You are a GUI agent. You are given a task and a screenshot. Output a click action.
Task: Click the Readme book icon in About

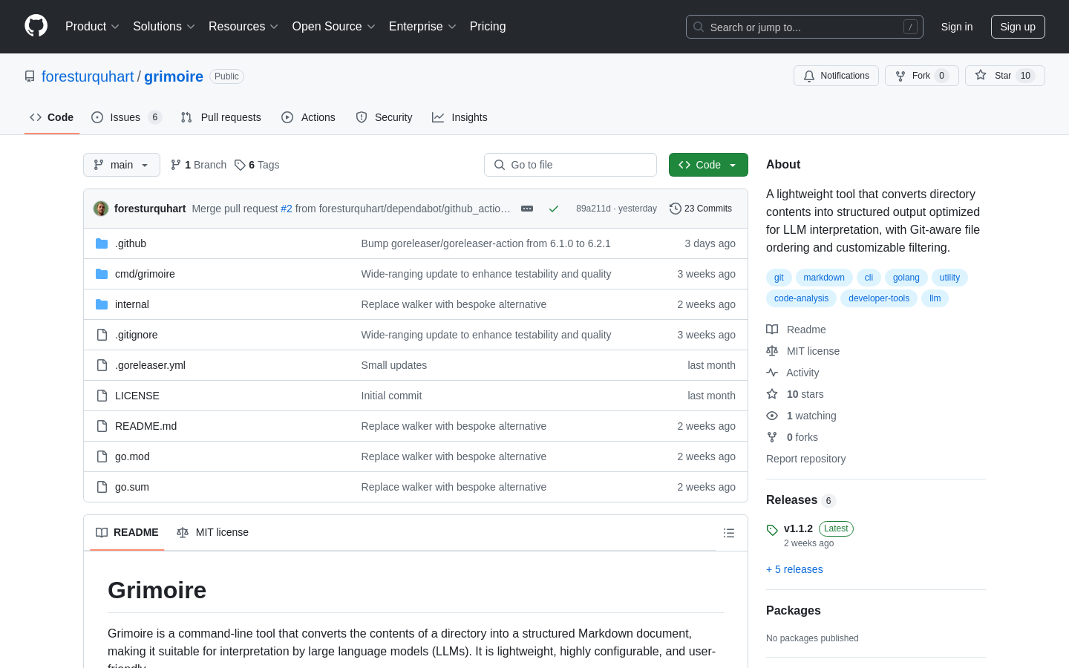772,330
